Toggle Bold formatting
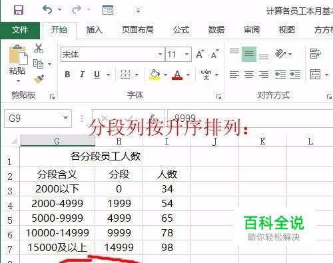 (x=67, y=75)
